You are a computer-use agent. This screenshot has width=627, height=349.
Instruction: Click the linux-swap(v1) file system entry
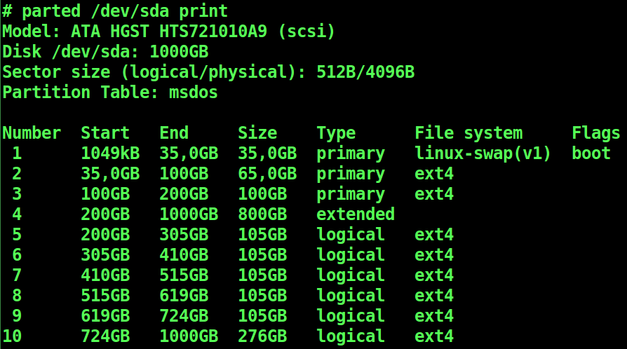(x=483, y=153)
